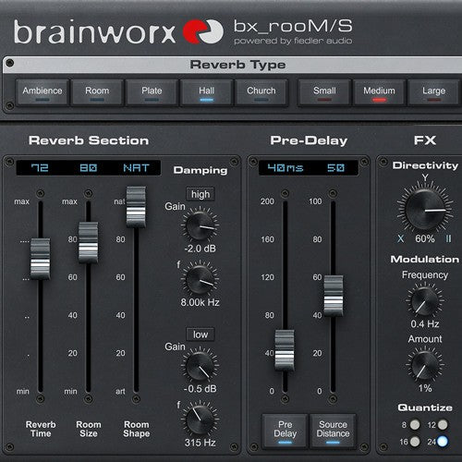The height and width of the screenshot is (462, 462).
Task: Activate the Hall reverb type
Action: pos(206,92)
